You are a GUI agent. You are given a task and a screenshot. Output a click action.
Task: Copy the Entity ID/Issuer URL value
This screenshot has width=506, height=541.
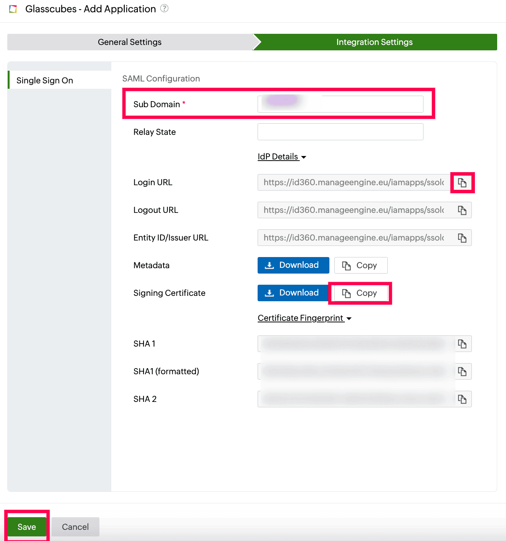(462, 238)
